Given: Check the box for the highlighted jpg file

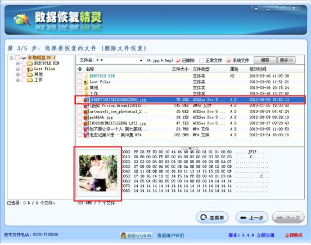Looking at the screenshot, I should 80,100.
